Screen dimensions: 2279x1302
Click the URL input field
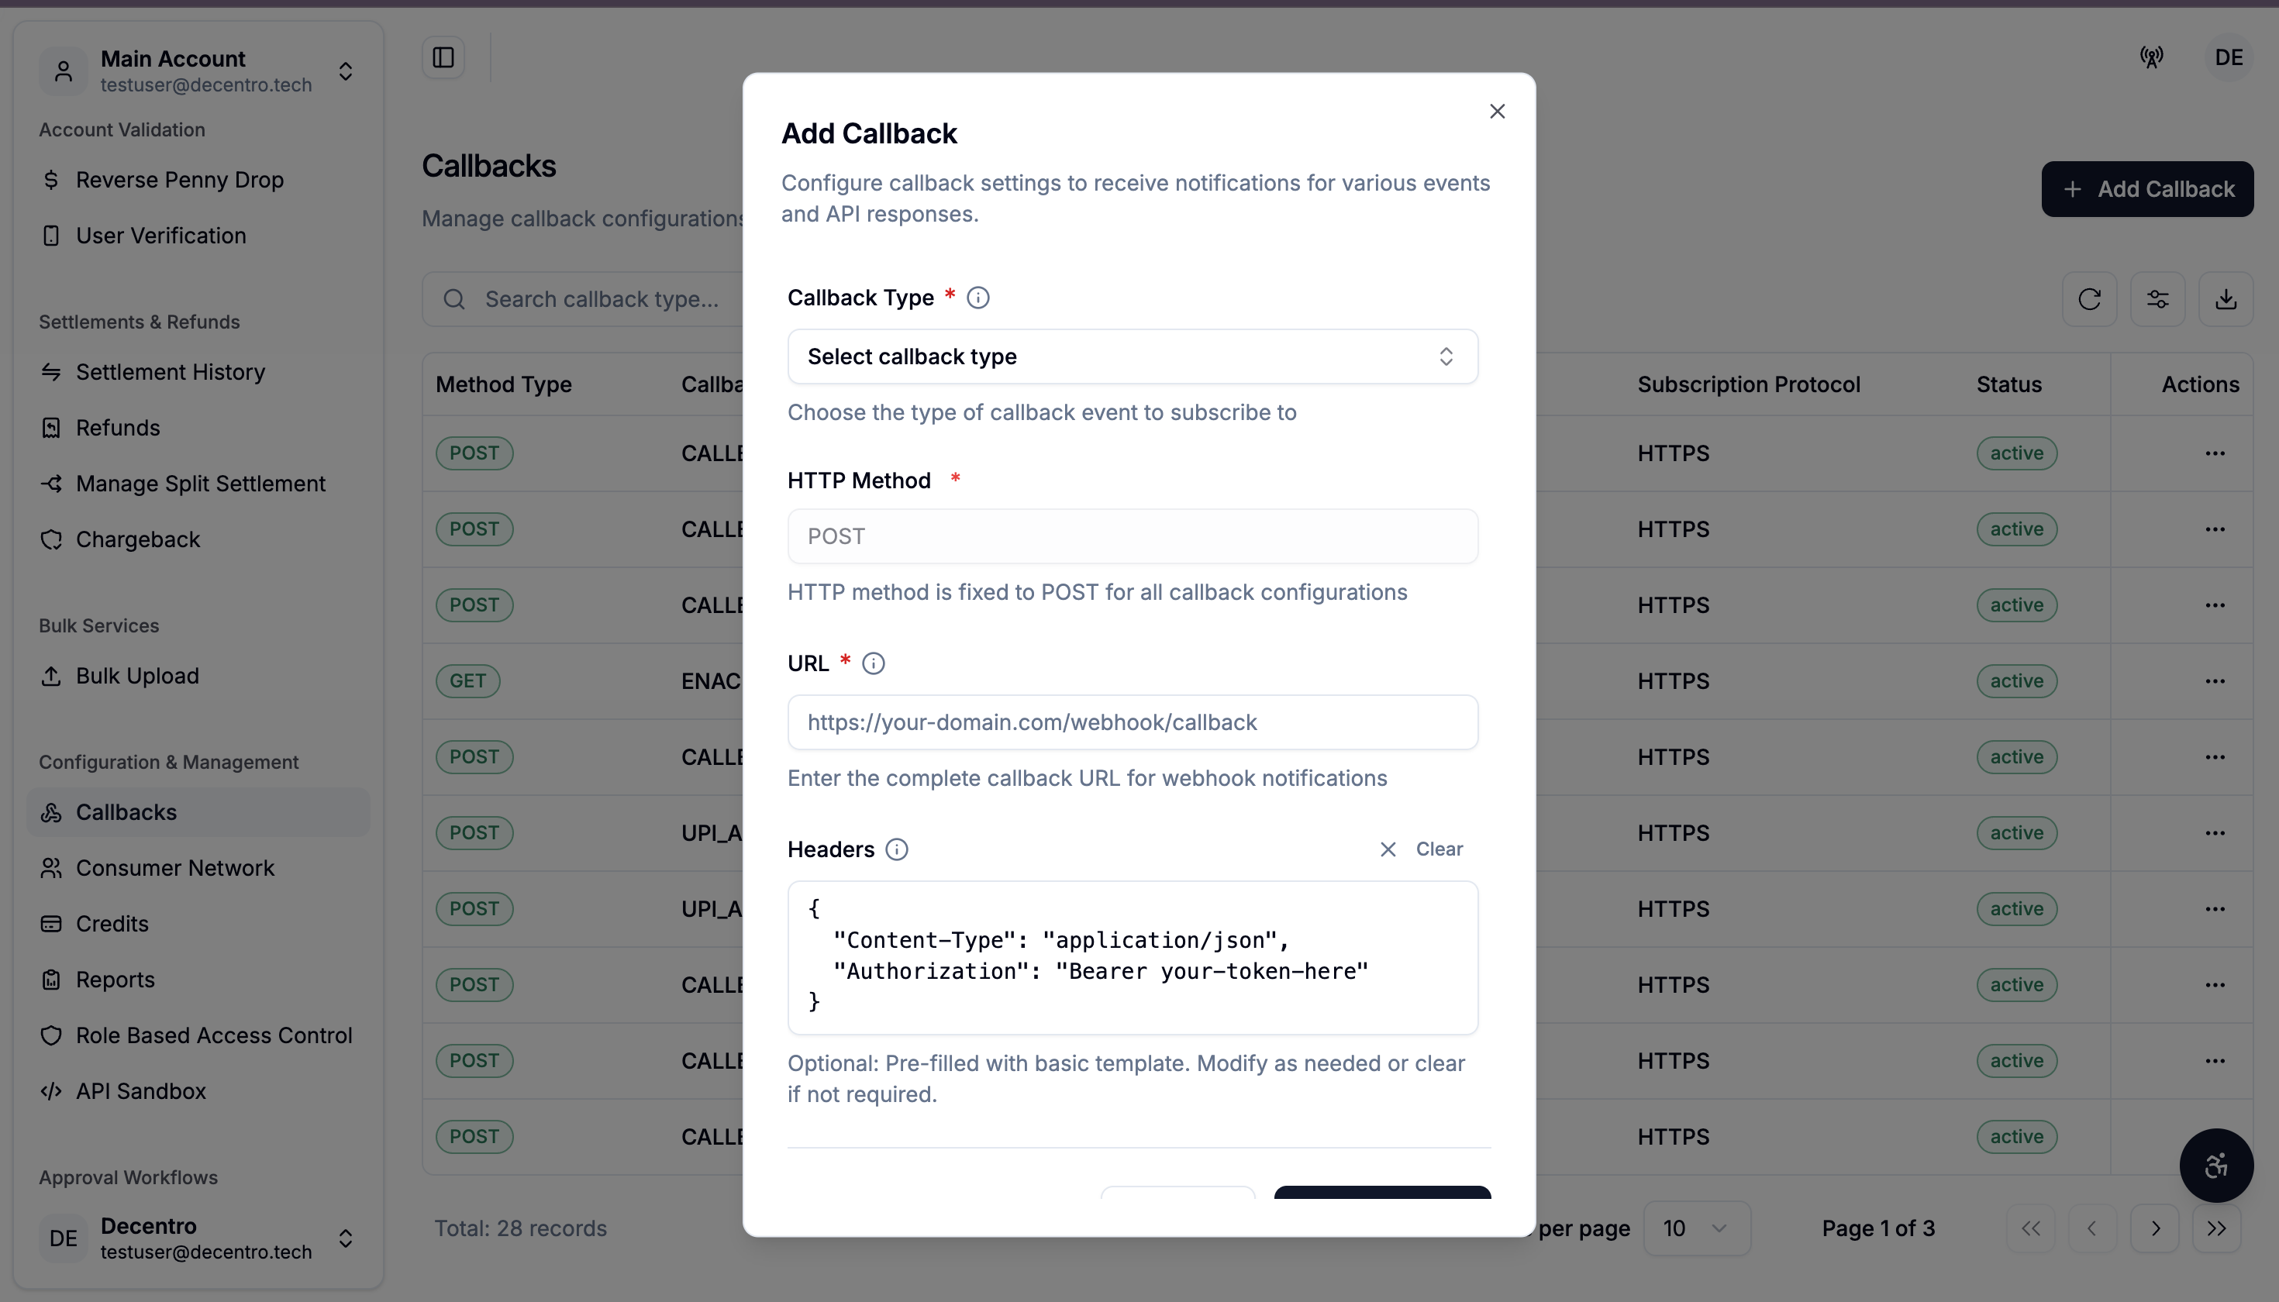(x=1133, y=722)
